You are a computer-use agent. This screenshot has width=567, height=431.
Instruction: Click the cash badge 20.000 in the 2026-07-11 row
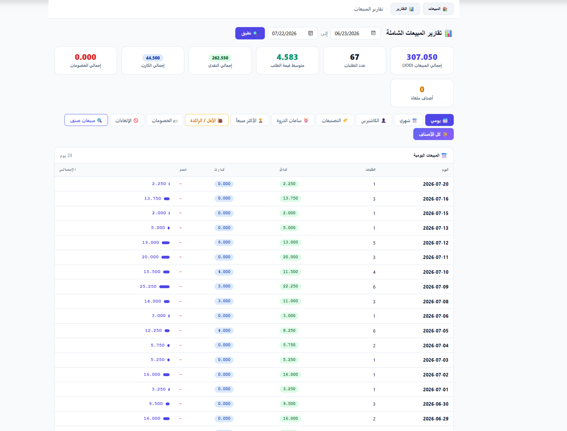coord(290,257)
